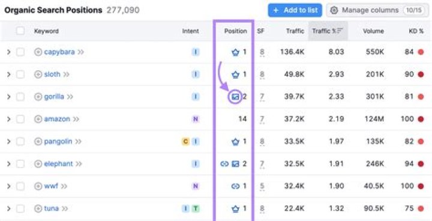This screenshot has width=432, height=221.
Task: Check the amazon row checkbox
Action: pos(20,119)
